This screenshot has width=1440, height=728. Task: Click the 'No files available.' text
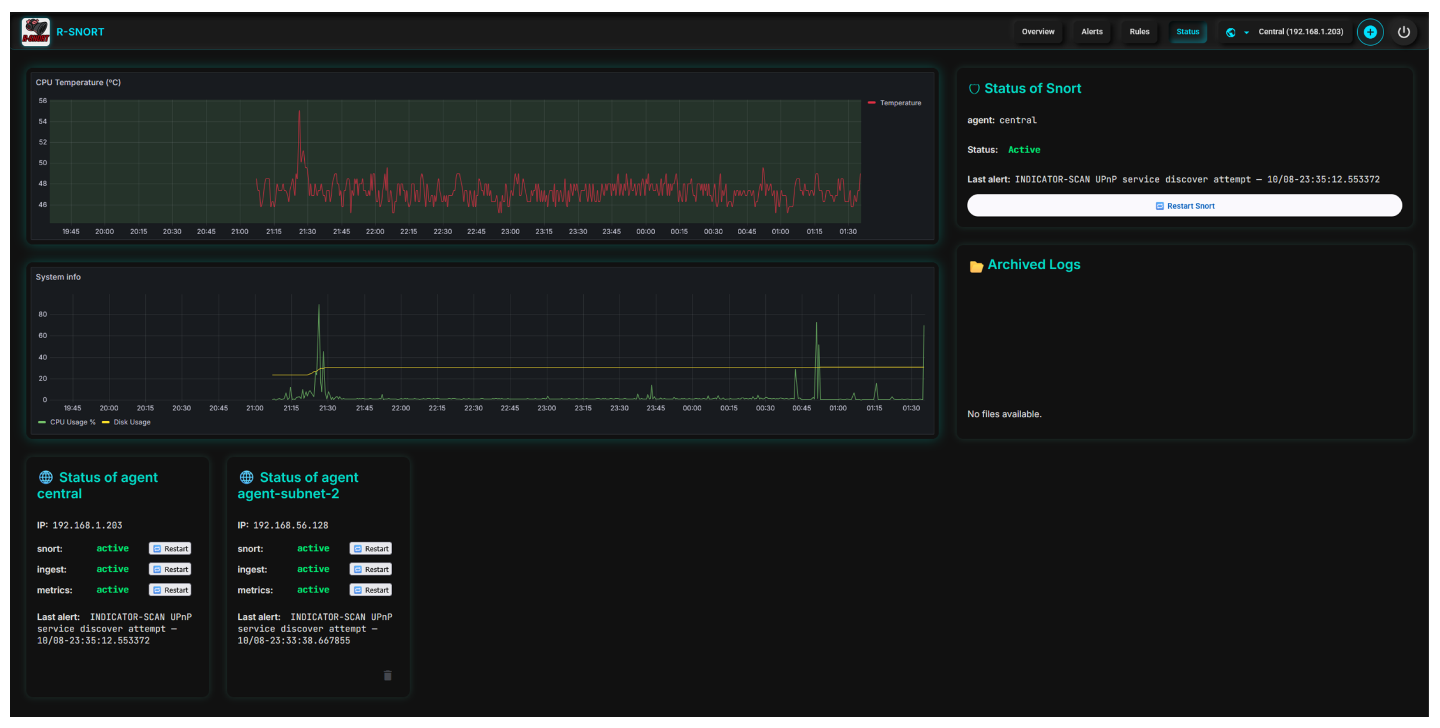click(1004, 414)
